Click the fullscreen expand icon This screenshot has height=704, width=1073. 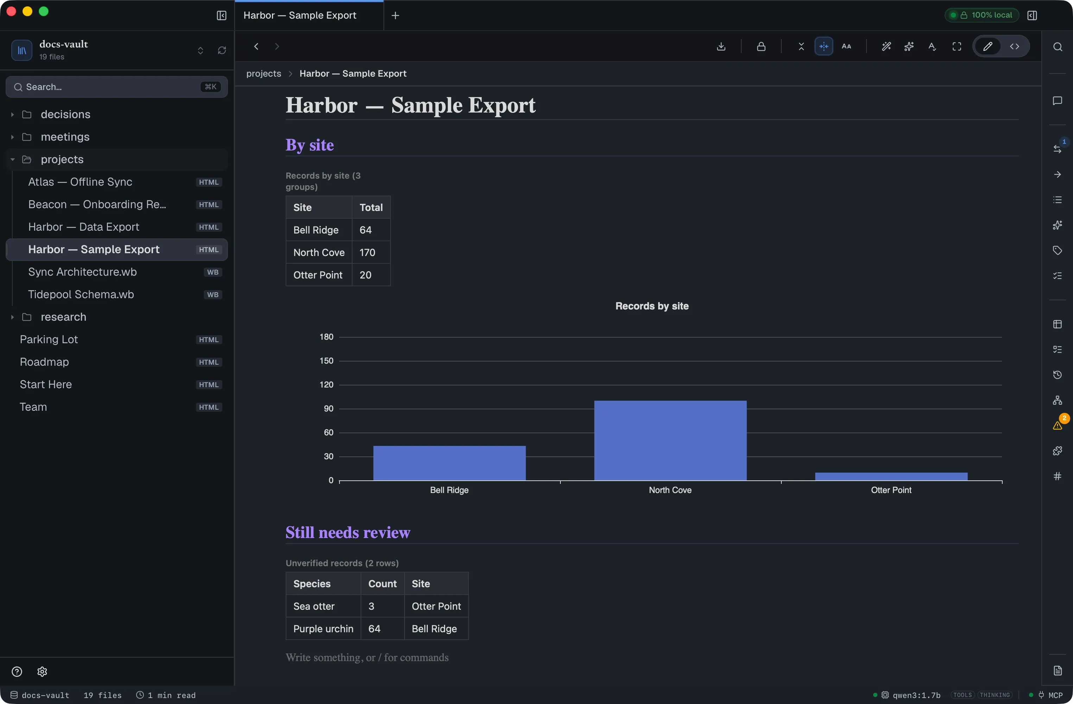pyautogui.click(x=957, y=46)
